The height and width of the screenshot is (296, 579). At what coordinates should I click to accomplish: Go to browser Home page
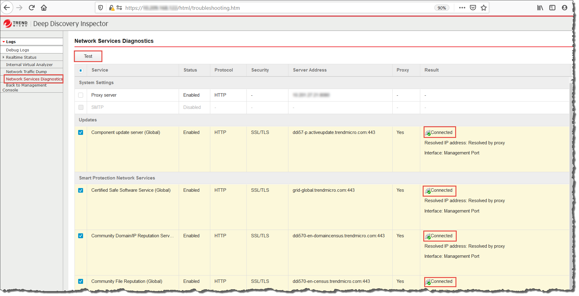pos(44,8)
